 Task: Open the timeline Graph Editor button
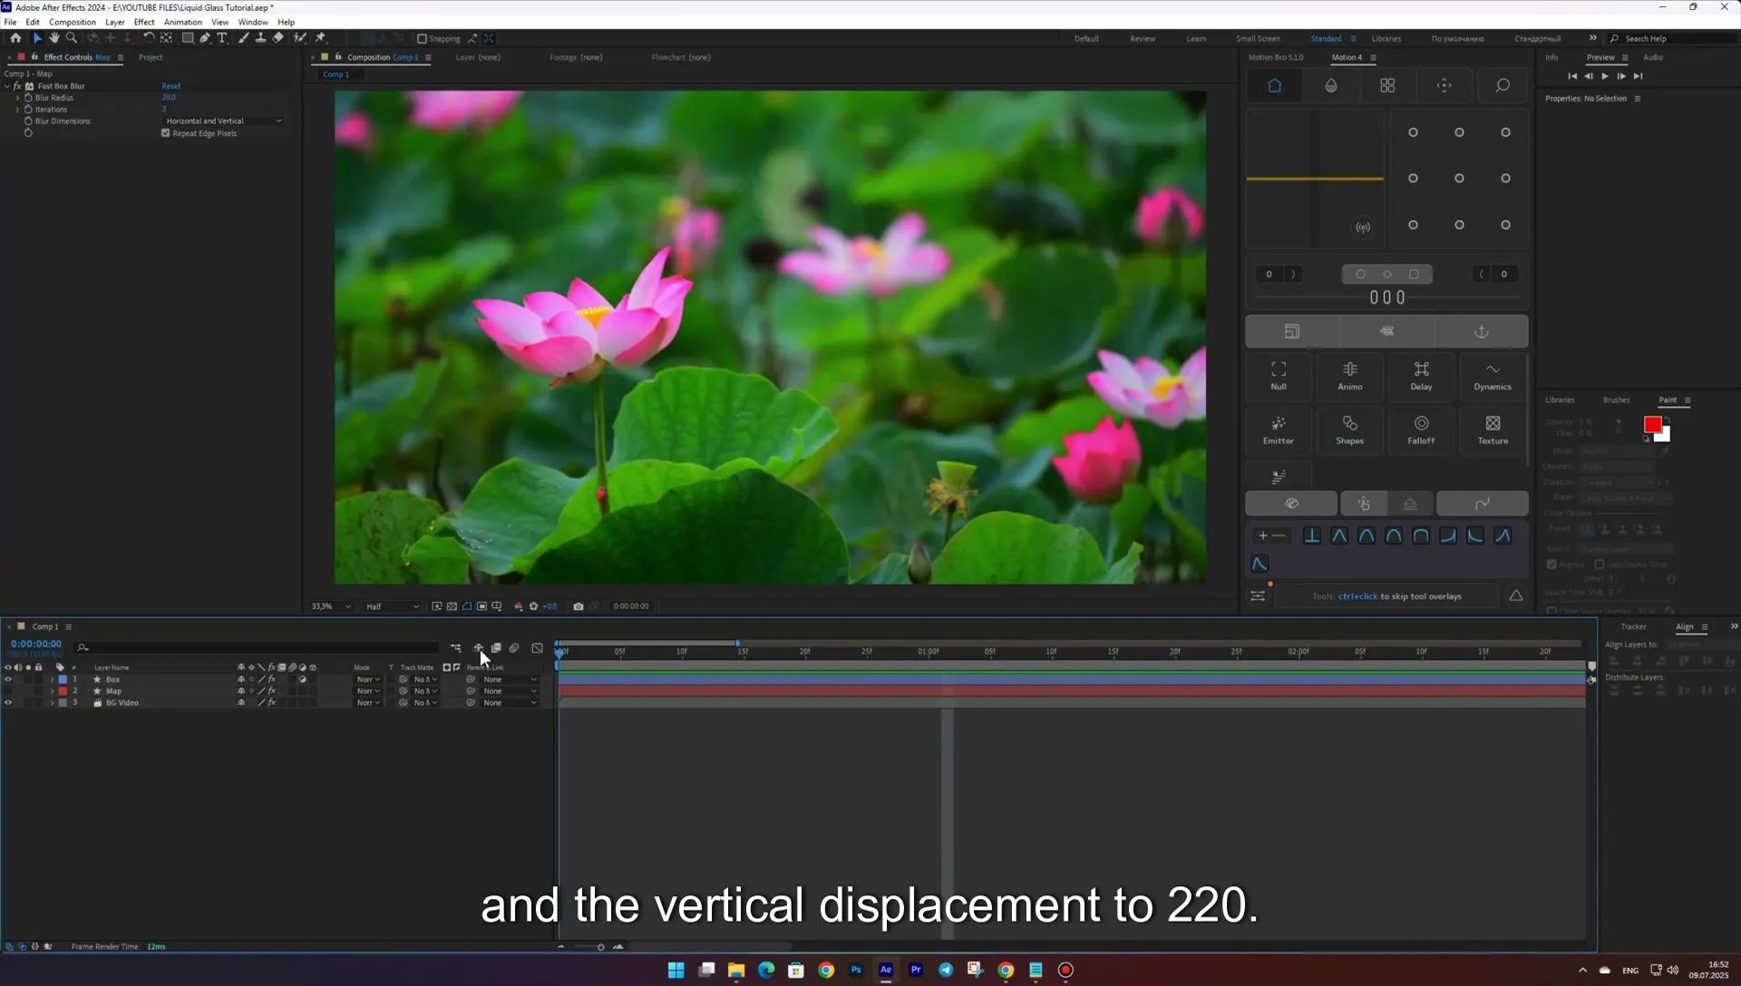[x=537, y=648]
